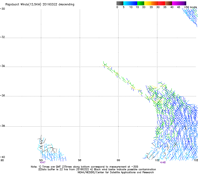The height and width of the screenshot is (174, 198).
Task: Click the latitude label -32
Action: [2, 37]
